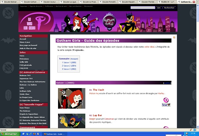Close the active Gotham Girls tab
Image resolution: width=199 pixels, height=136 pixels.
point(194,2)
